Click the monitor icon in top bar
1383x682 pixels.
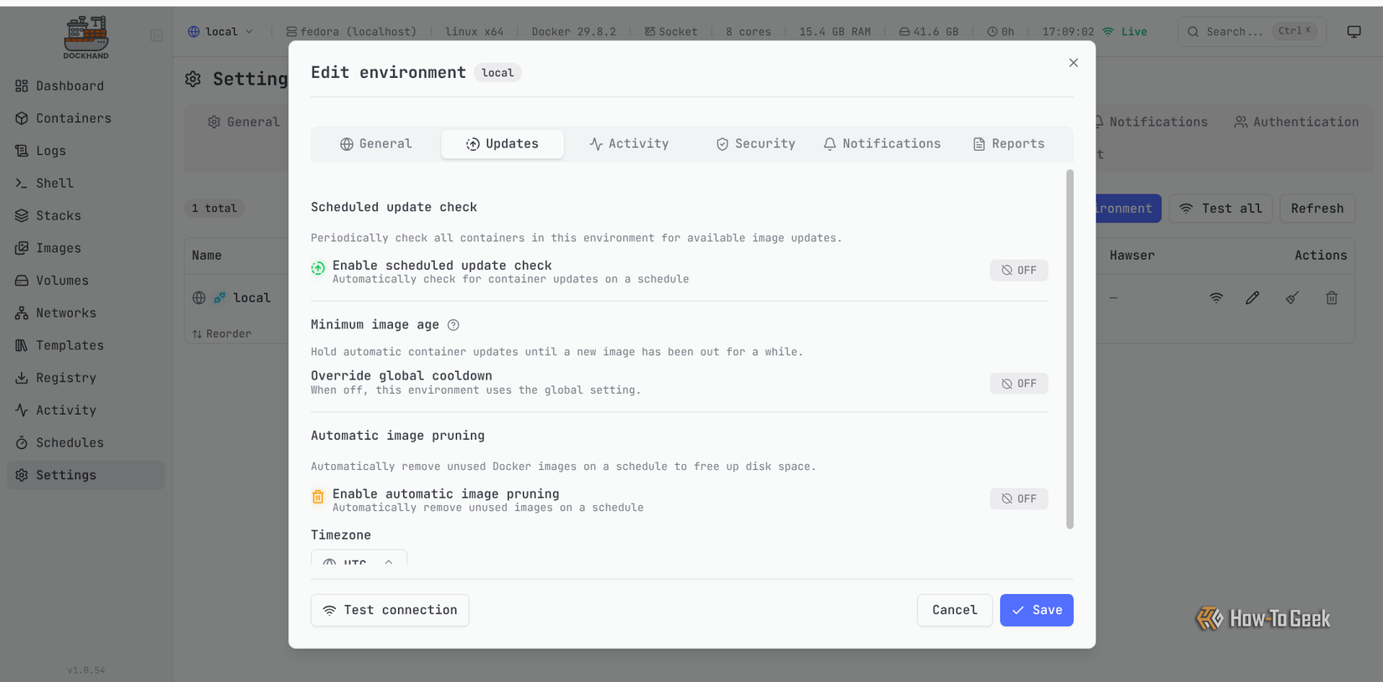pyautogui.click(x=1354, y=32)
